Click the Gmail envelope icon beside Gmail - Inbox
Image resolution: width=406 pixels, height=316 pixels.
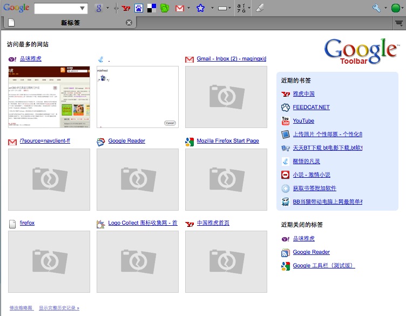[x=190, y=59]
